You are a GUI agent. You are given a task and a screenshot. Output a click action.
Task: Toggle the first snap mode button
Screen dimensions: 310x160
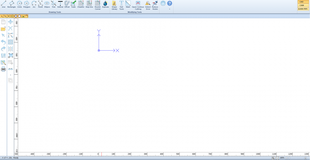(2, 16)
